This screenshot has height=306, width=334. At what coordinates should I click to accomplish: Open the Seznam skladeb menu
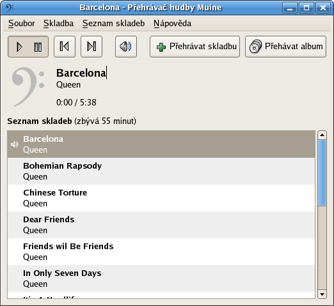tap(113, 23)
